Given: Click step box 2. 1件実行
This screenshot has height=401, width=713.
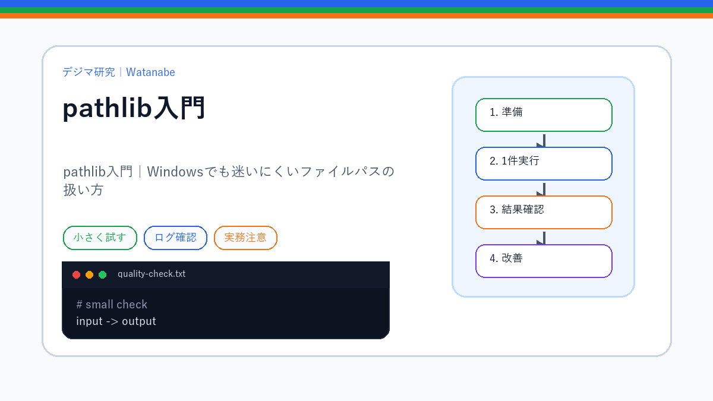Looking at the screenshot, I should 544,163.
